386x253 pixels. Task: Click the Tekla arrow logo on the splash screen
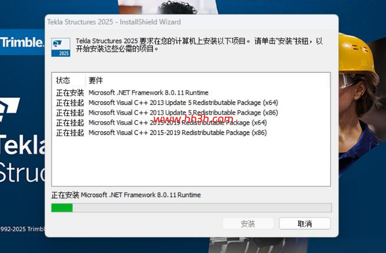[9, 109]
